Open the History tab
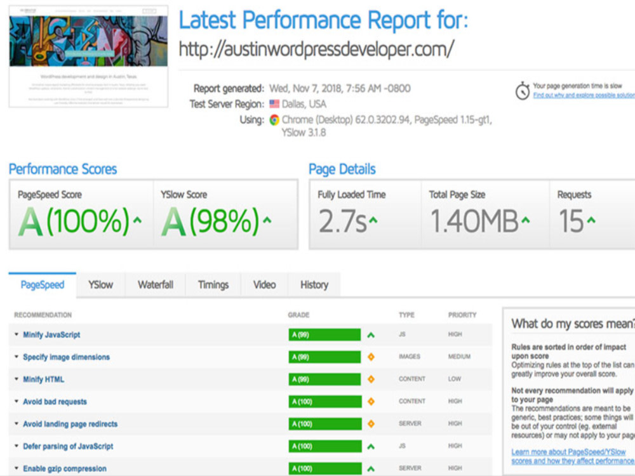Screen dimensions: 635x476 (314, 285)
